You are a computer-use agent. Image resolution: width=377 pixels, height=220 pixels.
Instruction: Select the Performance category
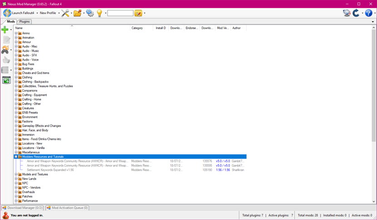tap(30, 201)
